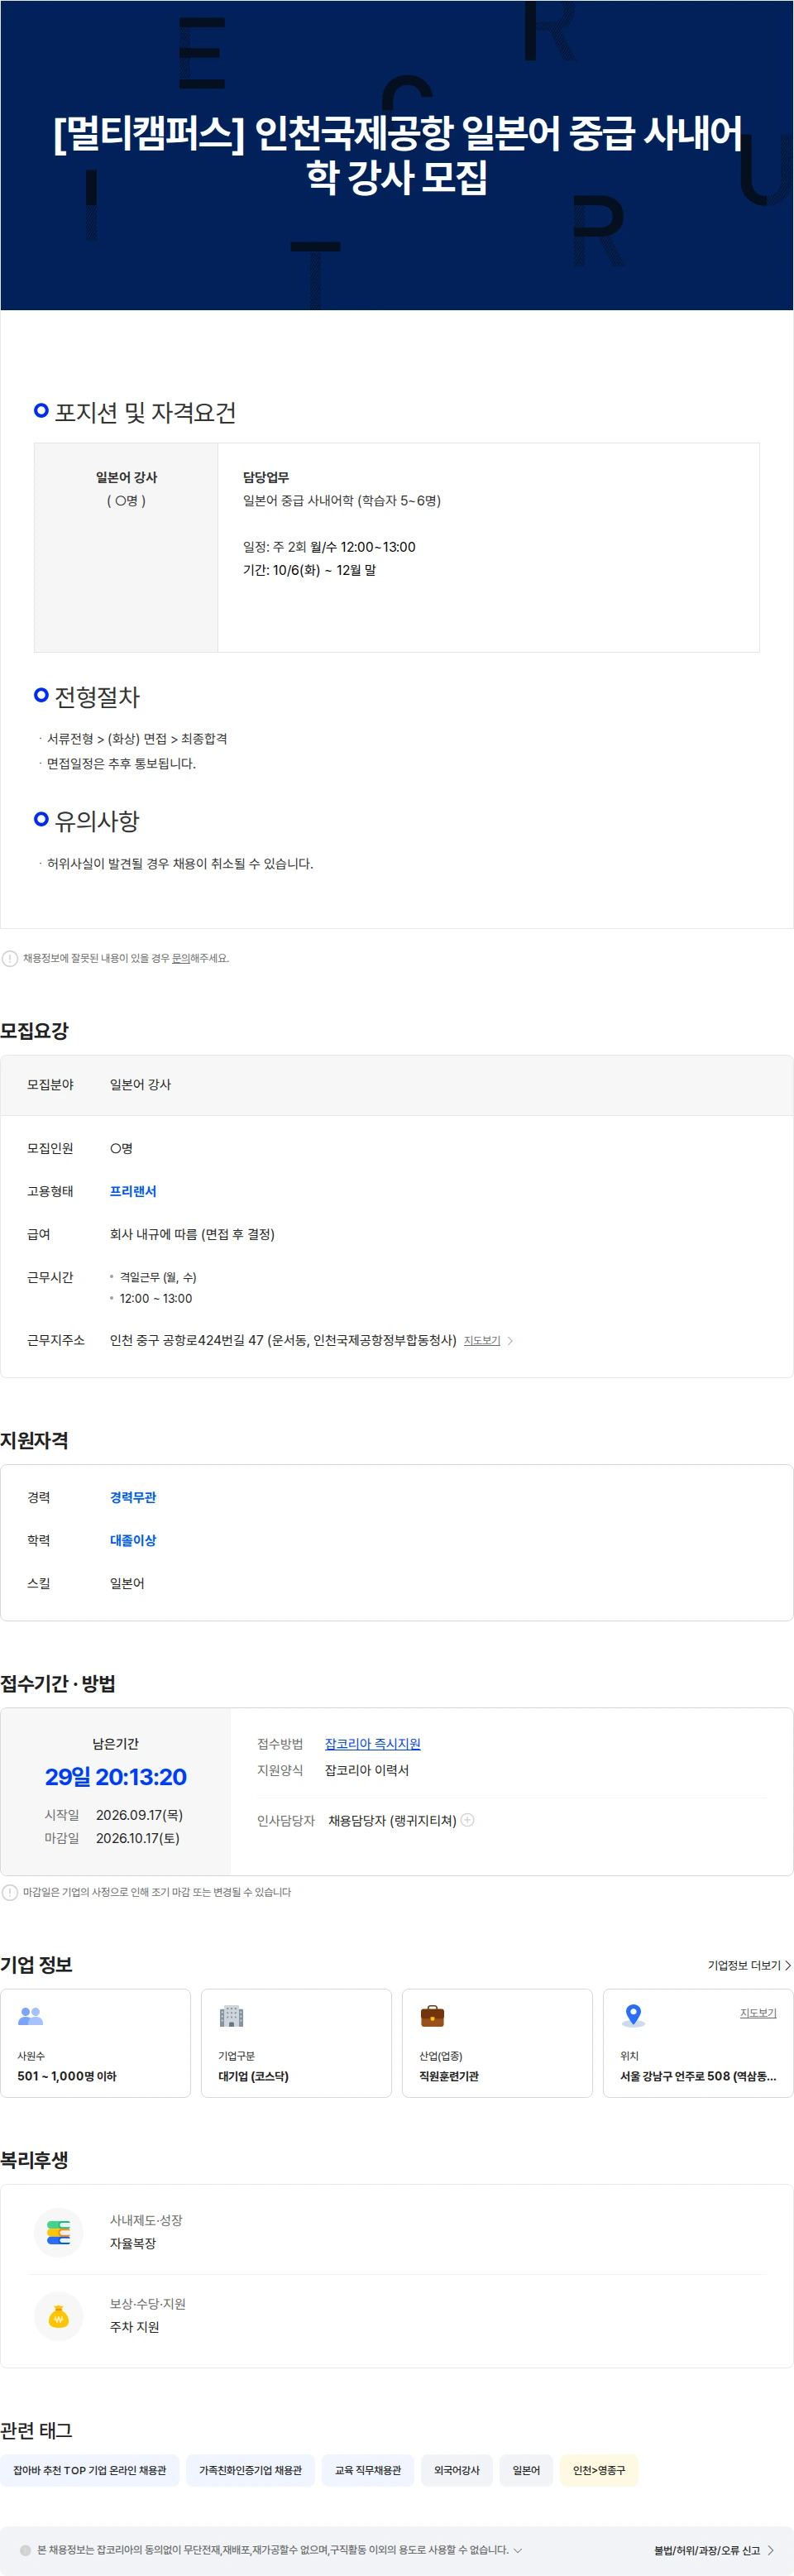Select 잡아바 추천 TOP 기업 온라인 채용관 tag
The width and height of the screenshot is (794, 2576).
(90, 2470)
